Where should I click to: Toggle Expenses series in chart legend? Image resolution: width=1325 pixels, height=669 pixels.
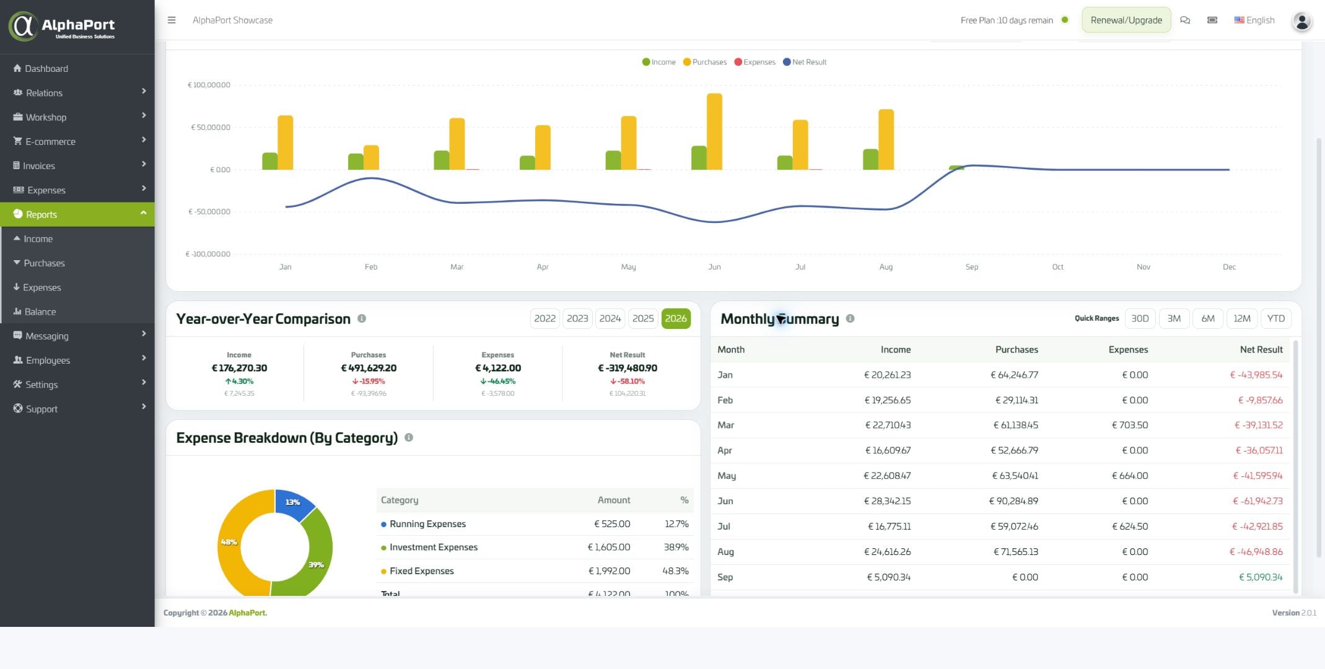point(754,62)
